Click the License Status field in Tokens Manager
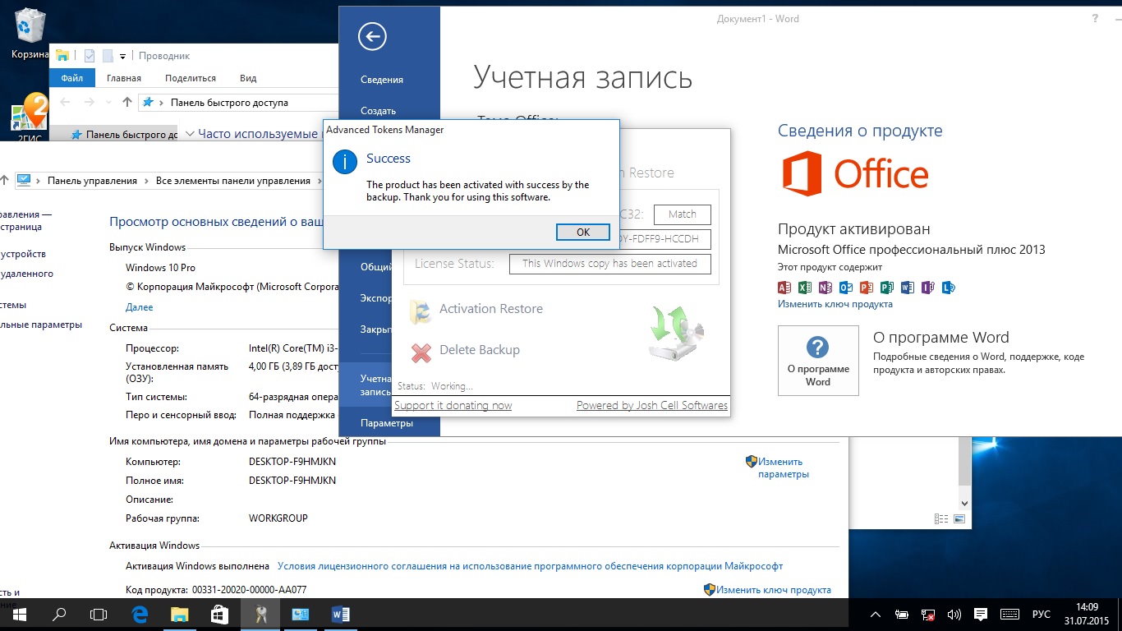Viewport: 1122px width, 631px height. tap(609, 264)
